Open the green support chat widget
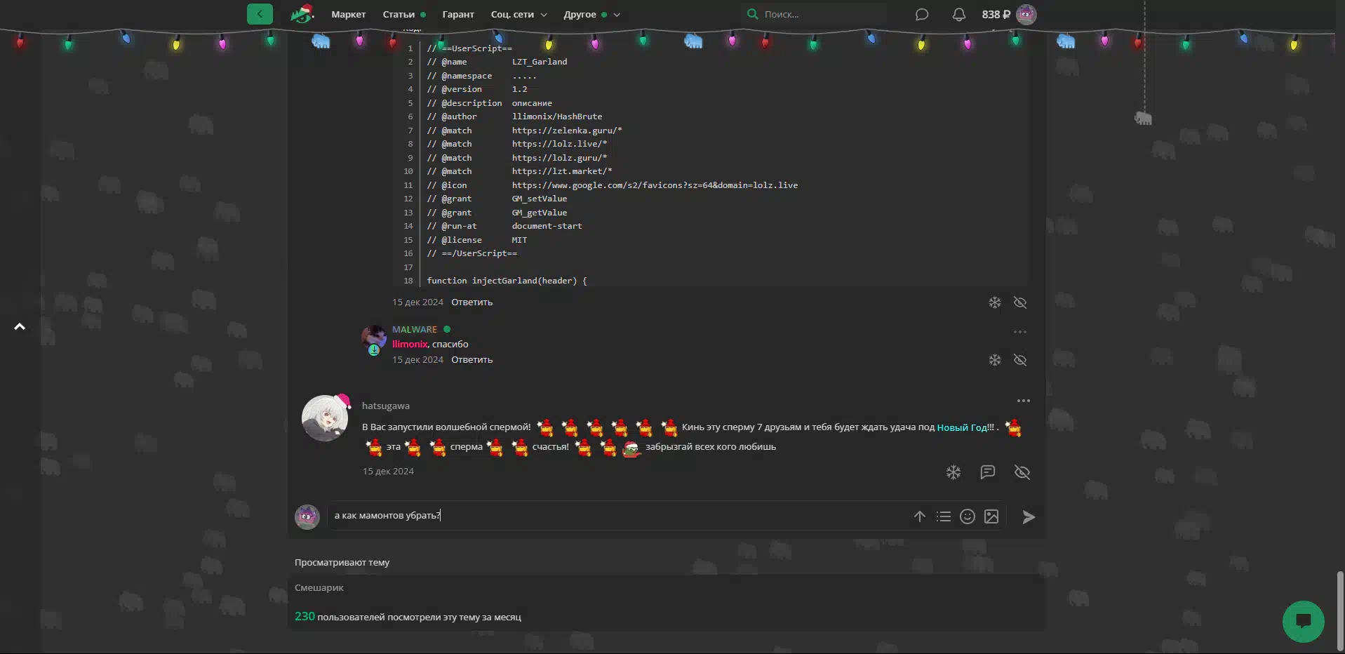Image resolution: width=1345 pixels, height=654 pixels. pos(1303,621)
